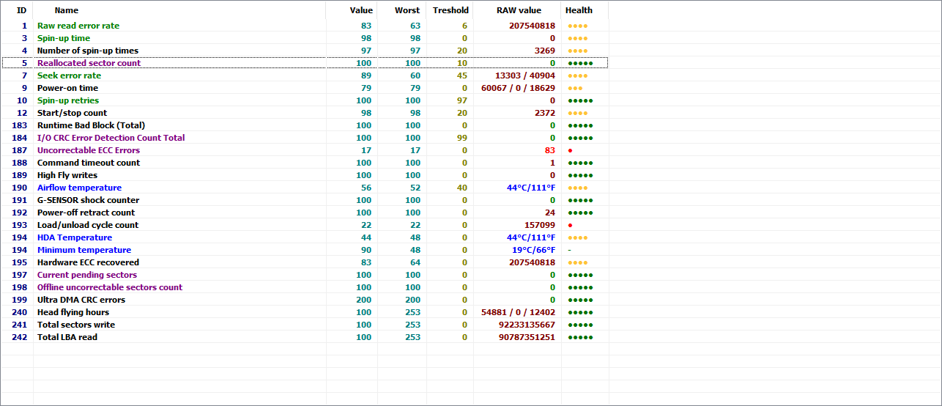Viewport: 942px width, 406px height.
Task: Click raw value 60067 / 0 / 18629
Action: click(518, 88)
